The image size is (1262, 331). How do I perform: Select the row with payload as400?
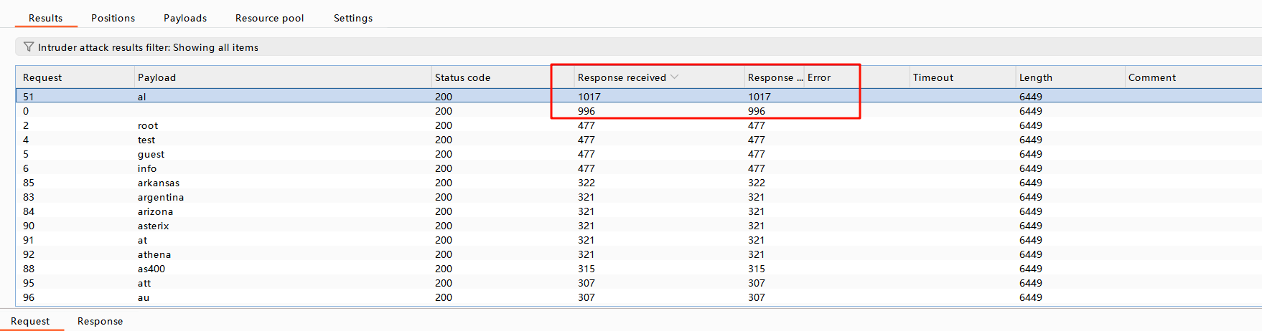click(x=151, y=269)
